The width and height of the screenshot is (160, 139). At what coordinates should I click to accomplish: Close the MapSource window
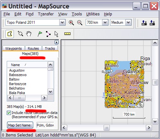click(154, 6)
